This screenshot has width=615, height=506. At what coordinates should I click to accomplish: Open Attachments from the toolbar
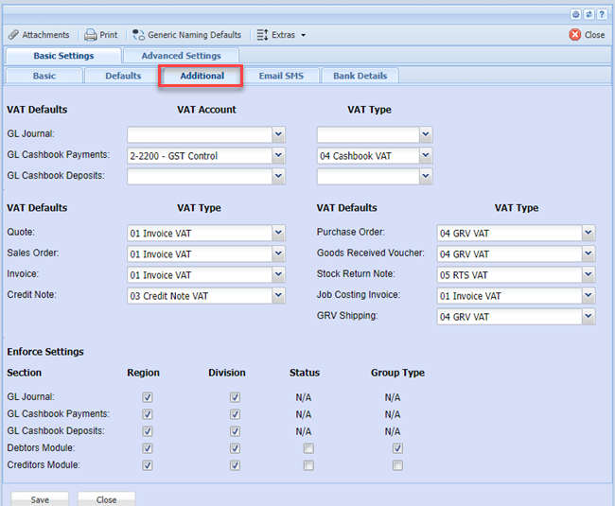(x=39, y=35)
